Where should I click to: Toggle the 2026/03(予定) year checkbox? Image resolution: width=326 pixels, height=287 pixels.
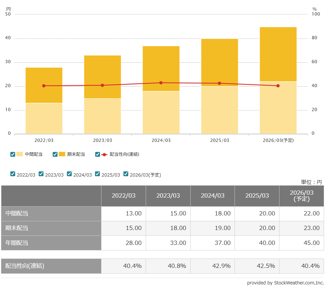point(126,174)
